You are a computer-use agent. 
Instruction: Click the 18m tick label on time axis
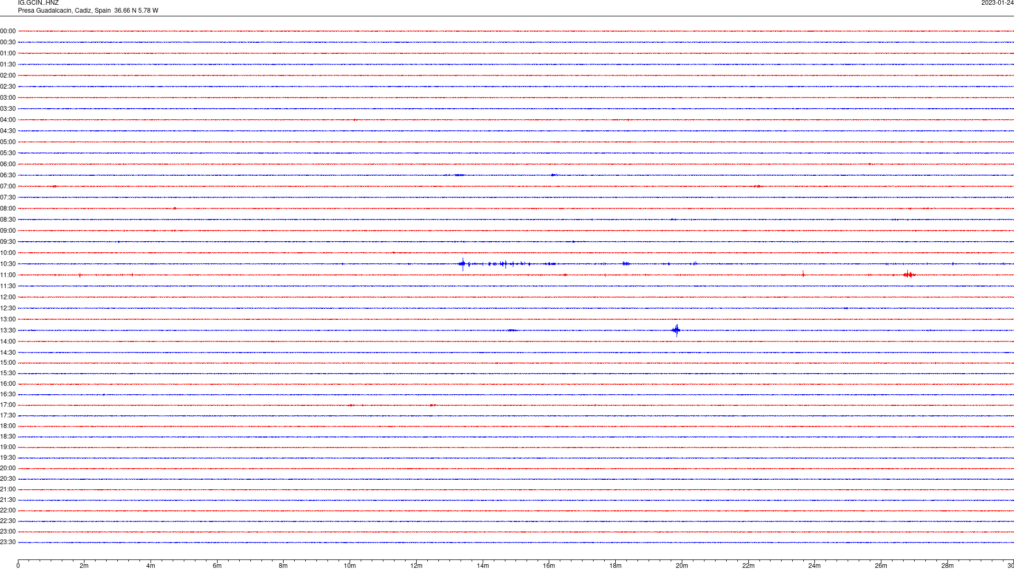click(x=615, y=566)
